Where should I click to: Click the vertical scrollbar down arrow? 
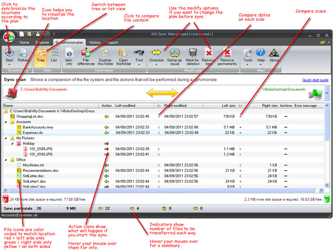(327, 185)
